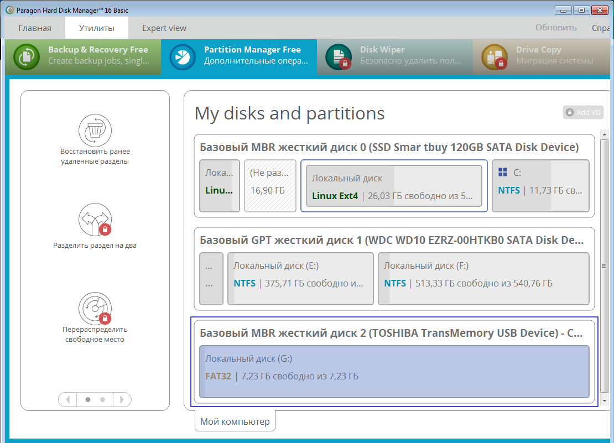Go to previous page of sidebar tools
The image size is (614, 443).
[x=67, y=399]
